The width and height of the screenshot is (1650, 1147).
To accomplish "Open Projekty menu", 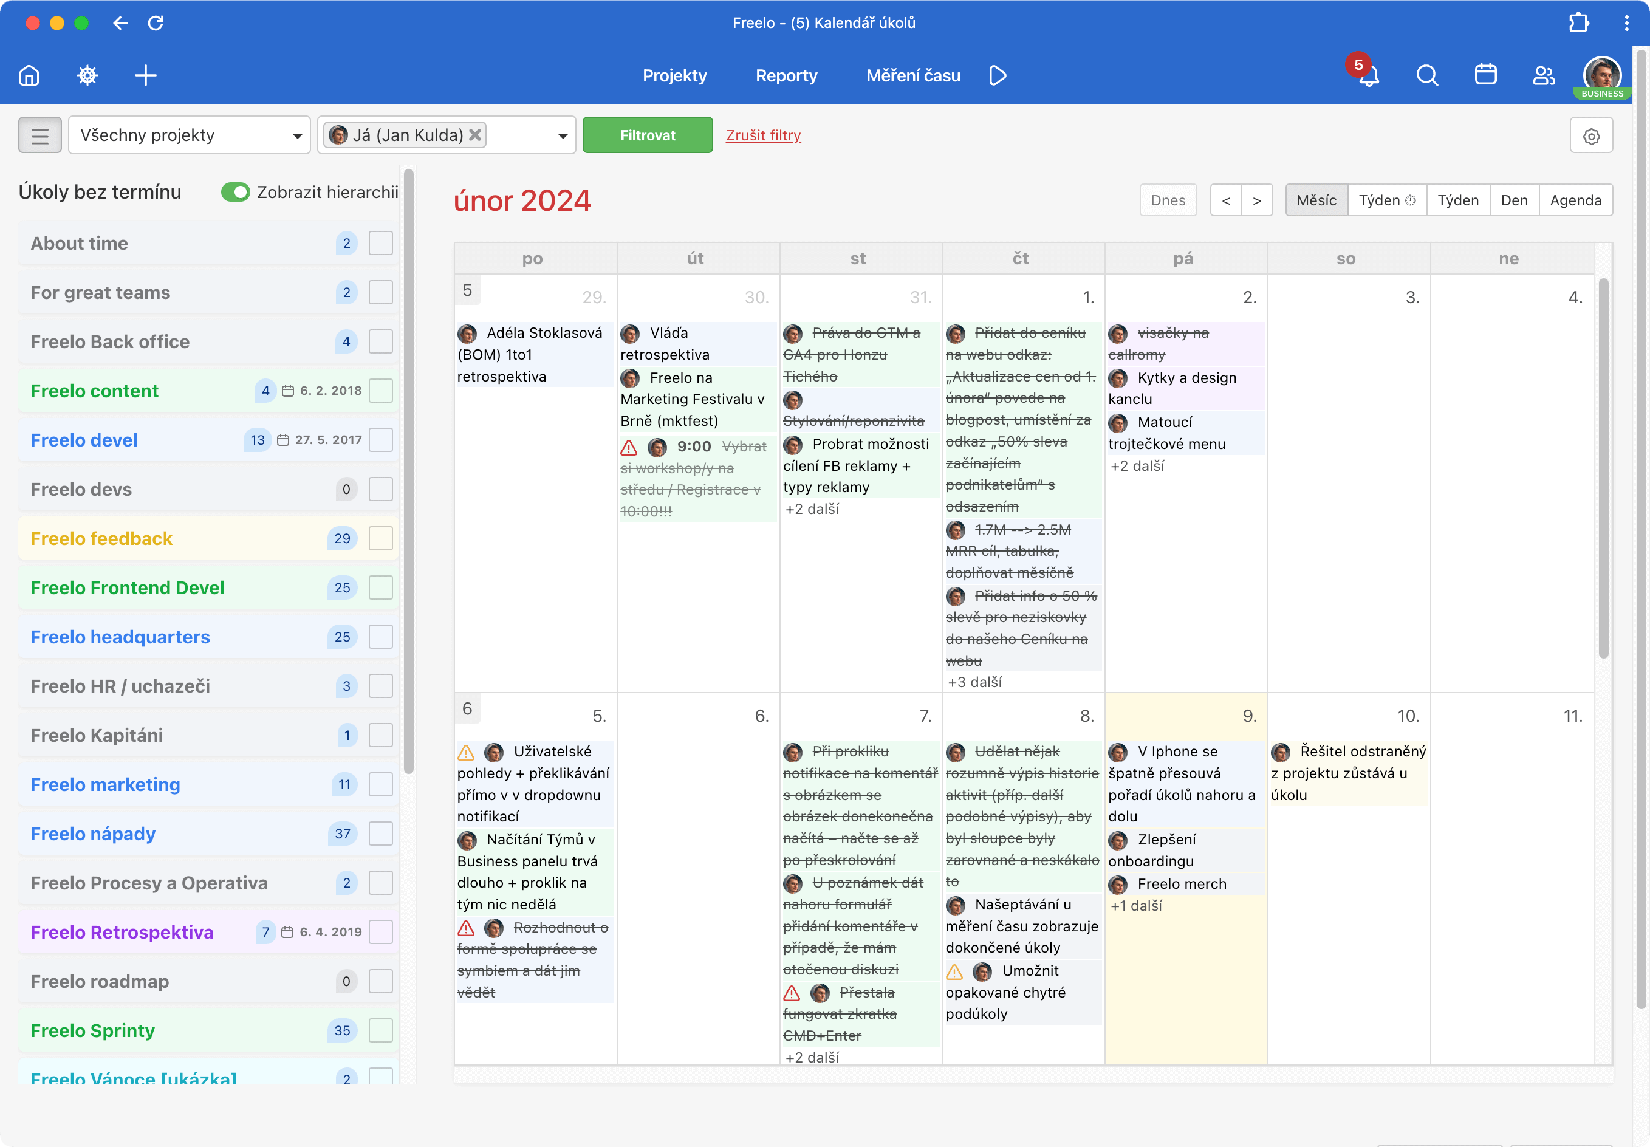I will [674, 75].
